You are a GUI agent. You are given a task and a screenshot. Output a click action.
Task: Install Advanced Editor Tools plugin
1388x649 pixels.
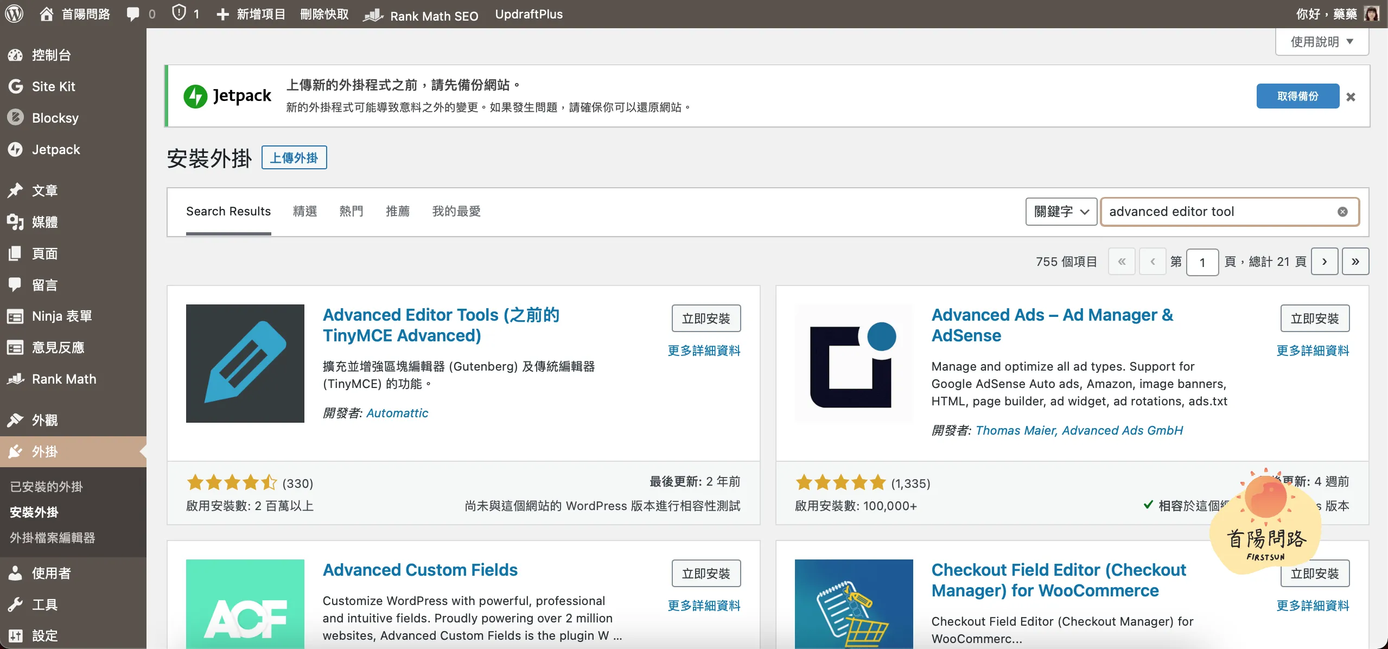coord(705,319)
